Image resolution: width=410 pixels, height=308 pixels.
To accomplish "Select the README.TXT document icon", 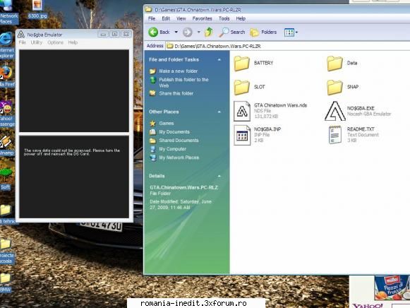I will 335,135.
